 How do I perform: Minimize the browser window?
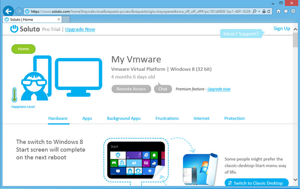[273, 3]
